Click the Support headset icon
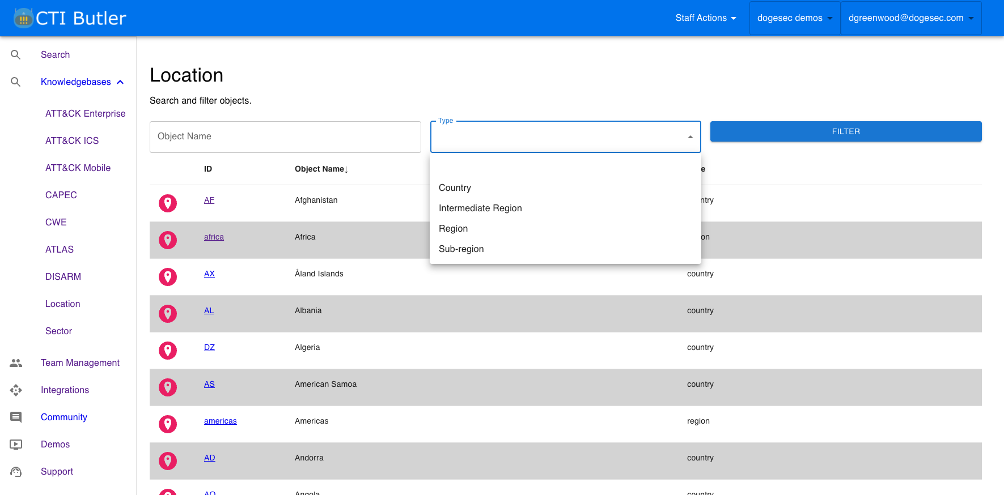Viewport: 1004px width, 495px height. pos(16,472)
